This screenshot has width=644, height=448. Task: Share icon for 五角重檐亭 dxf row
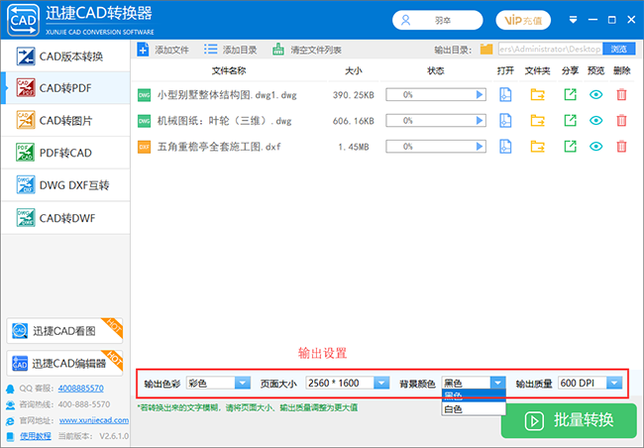pyautogui.click(x=570, y=147)
